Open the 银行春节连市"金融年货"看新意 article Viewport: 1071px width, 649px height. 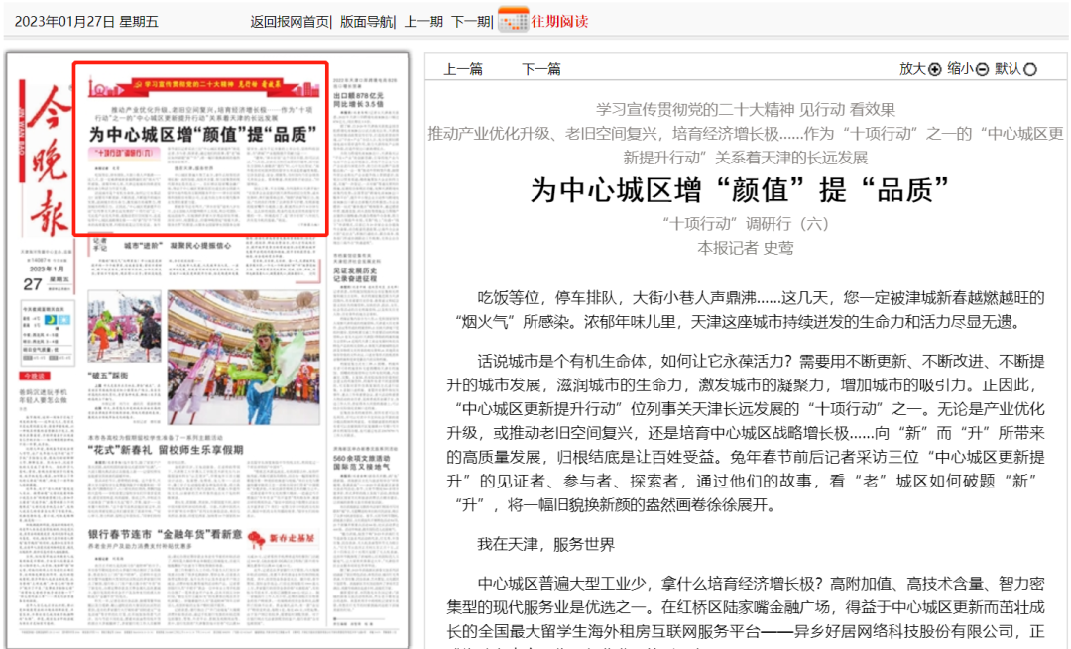[166, 536]
